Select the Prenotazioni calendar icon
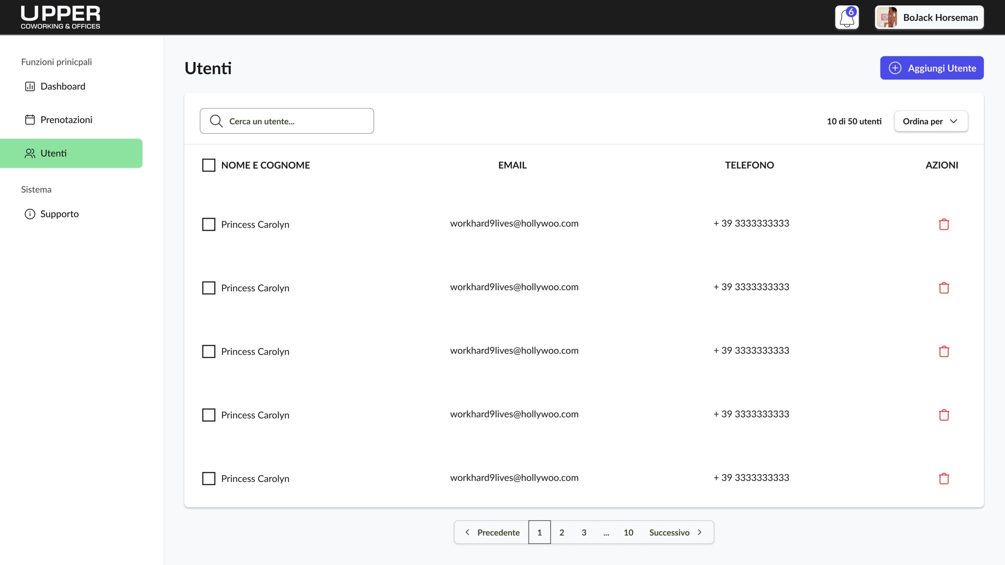This screenshot has width=1005, height=565. (30, 119)
